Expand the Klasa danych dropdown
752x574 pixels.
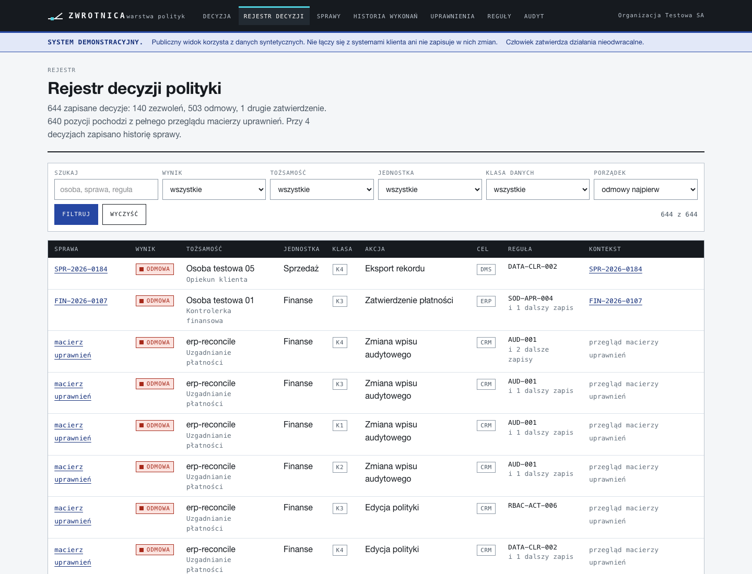coord(538,189)
